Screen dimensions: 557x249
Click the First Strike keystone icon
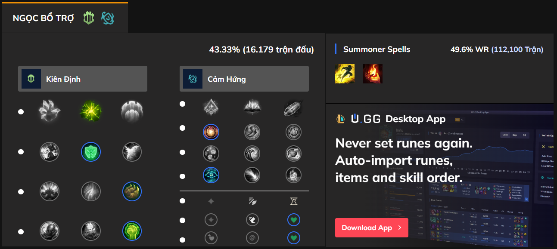click(x=293, y=108)
